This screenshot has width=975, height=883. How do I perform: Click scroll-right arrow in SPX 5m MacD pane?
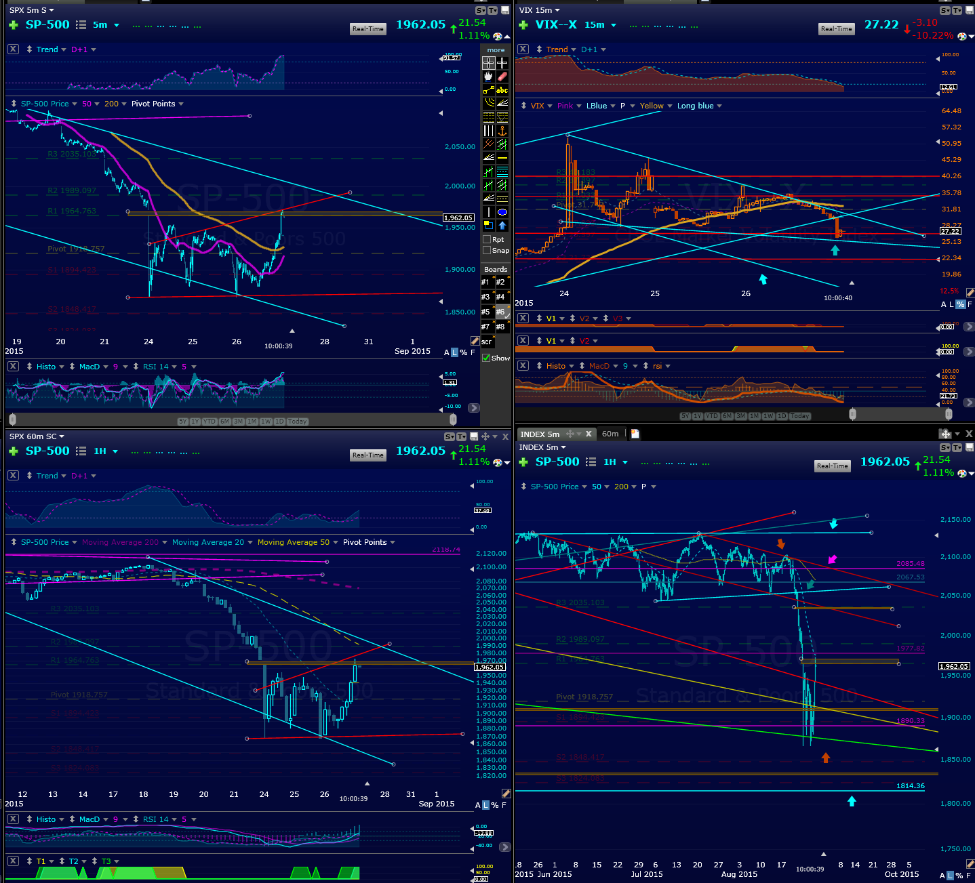tap(474, 408)
